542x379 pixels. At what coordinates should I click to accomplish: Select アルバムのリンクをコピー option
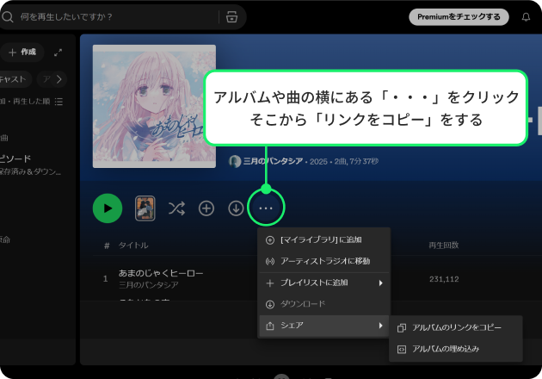[456, 327]
